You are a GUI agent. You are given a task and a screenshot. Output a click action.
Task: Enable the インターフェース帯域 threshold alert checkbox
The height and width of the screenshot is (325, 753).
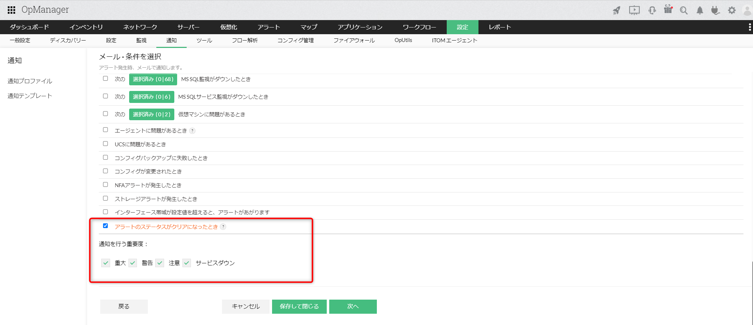[x=106, y=212]
